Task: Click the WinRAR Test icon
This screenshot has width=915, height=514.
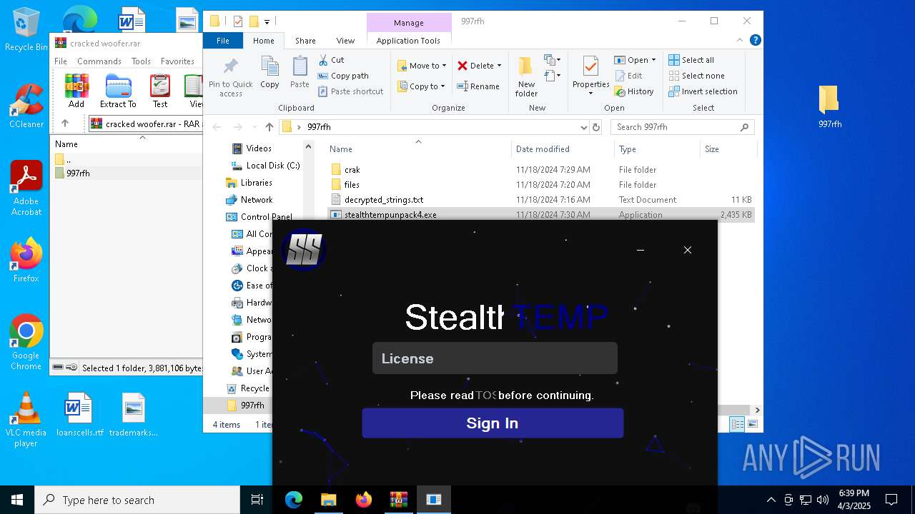Action: tap(160, 91)
